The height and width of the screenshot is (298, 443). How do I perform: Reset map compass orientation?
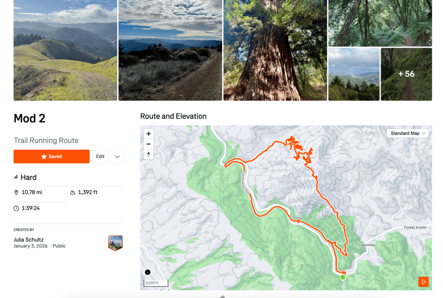click(x=149, y=154)
